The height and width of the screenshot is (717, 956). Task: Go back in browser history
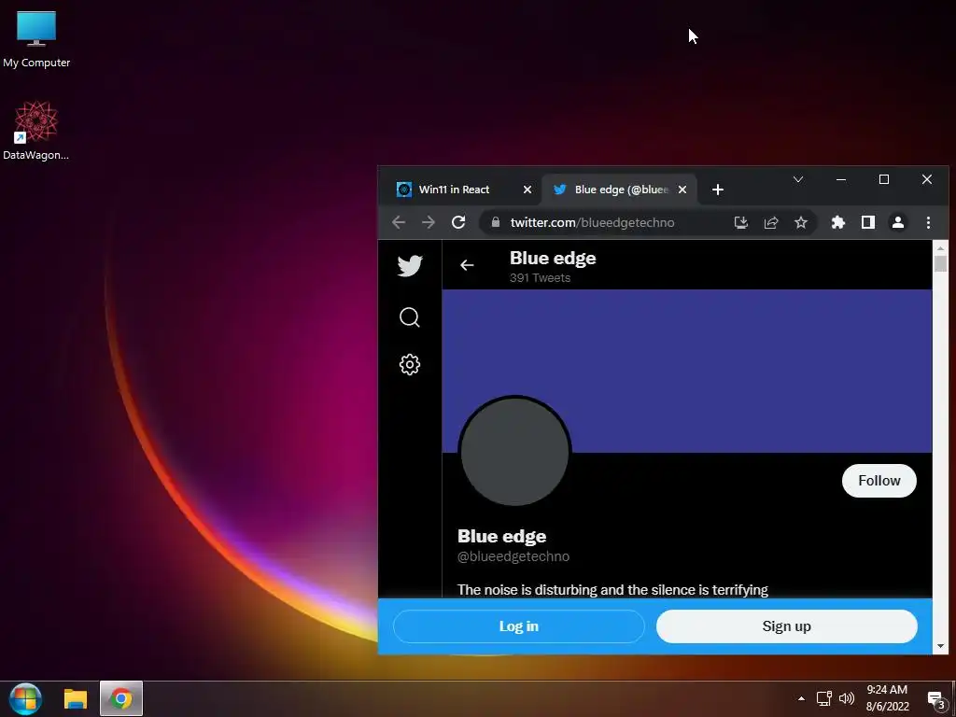399,222
